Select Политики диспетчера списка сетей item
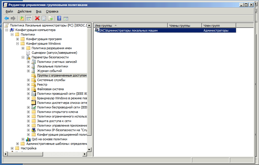 62,103
